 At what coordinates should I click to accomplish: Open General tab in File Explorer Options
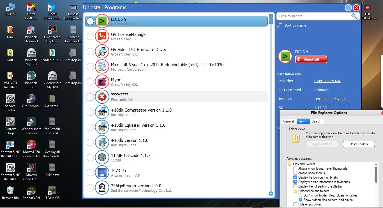pos(288,121)
